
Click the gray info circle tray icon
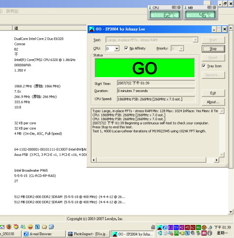coord(210,233)
